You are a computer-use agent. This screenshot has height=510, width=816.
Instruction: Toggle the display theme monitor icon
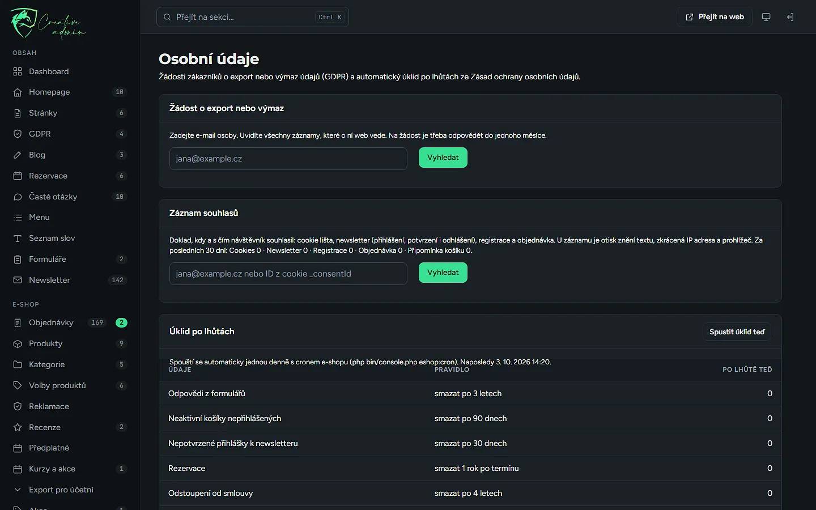(766, 17)
